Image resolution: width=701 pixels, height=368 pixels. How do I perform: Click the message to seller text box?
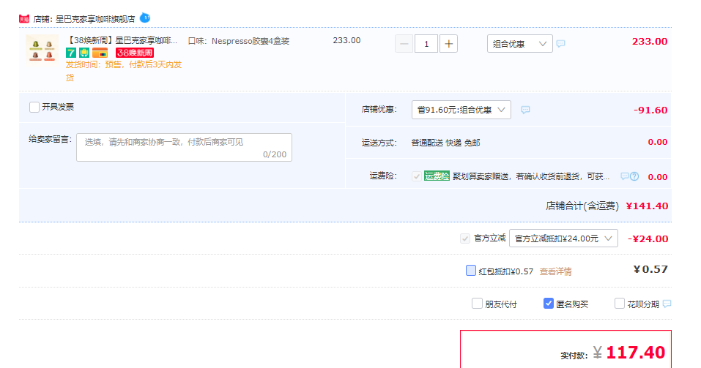point(184,147)
